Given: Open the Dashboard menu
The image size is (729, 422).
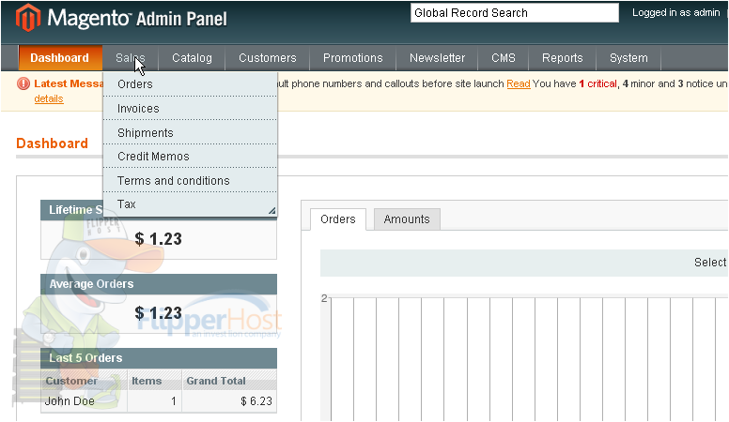Looking at the screenshot, I should click(x=59, y=58).
